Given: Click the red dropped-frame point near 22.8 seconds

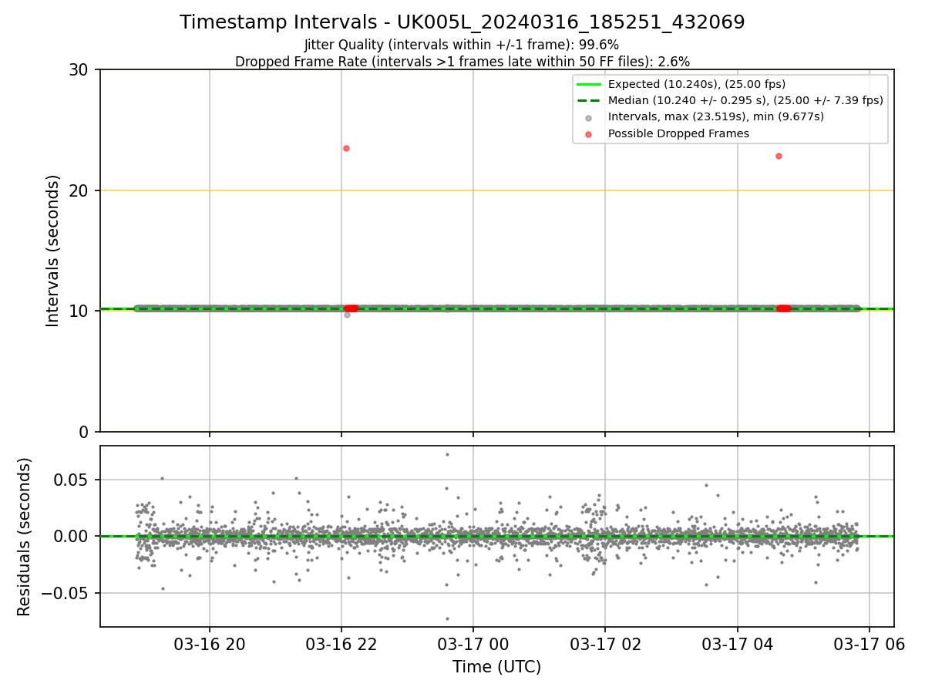Looking at the screenshot, I should 779,156.
